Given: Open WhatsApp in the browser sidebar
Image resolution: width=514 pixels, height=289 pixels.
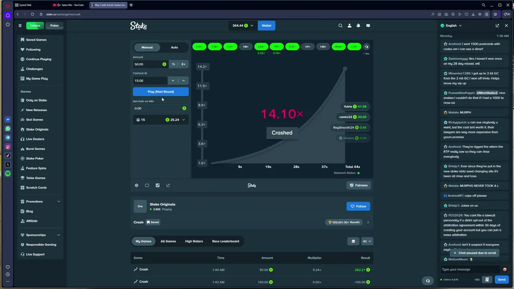Looking at the screenshot, I should pyautogui.click(x=8, y=129).
